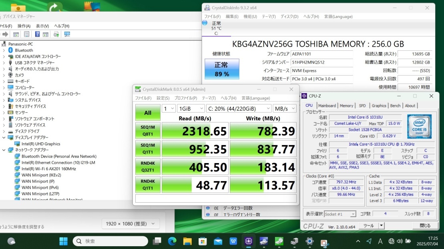Switch to Device Manager via its taskbar icon
Screen dimensions: 444x249
point(295,241)
